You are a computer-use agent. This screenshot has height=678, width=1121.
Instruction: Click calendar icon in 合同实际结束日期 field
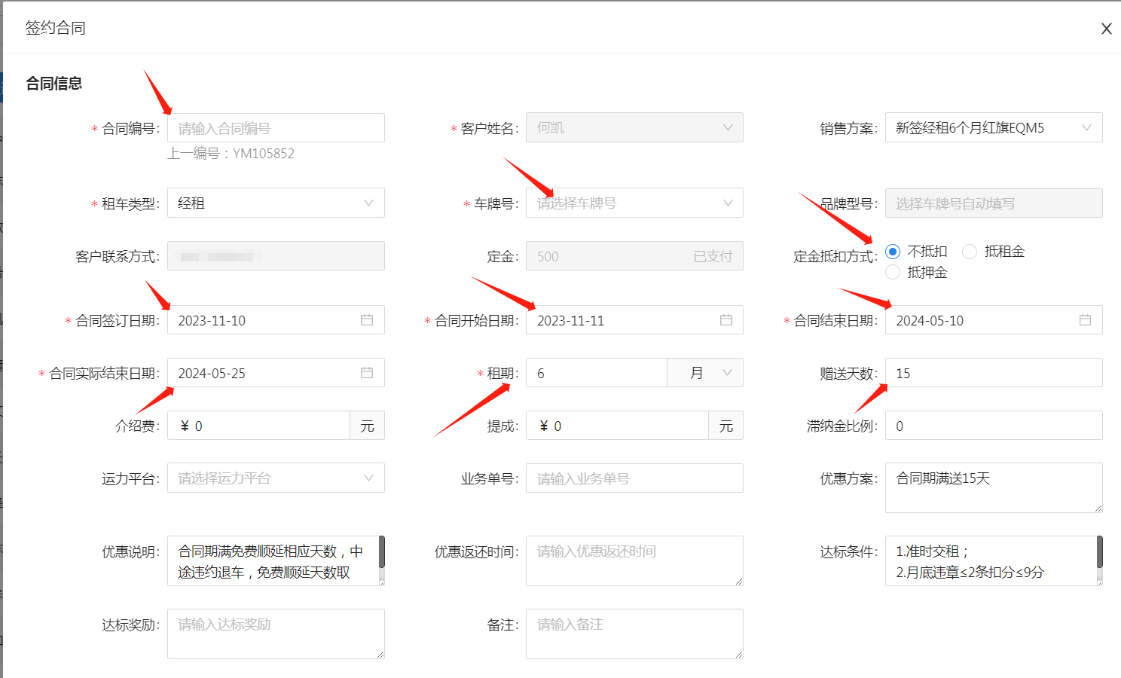tap(367, 373)
